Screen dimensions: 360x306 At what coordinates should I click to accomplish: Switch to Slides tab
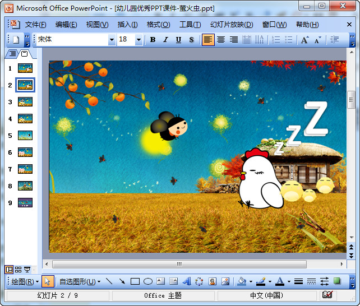click(x=24, y=54)
